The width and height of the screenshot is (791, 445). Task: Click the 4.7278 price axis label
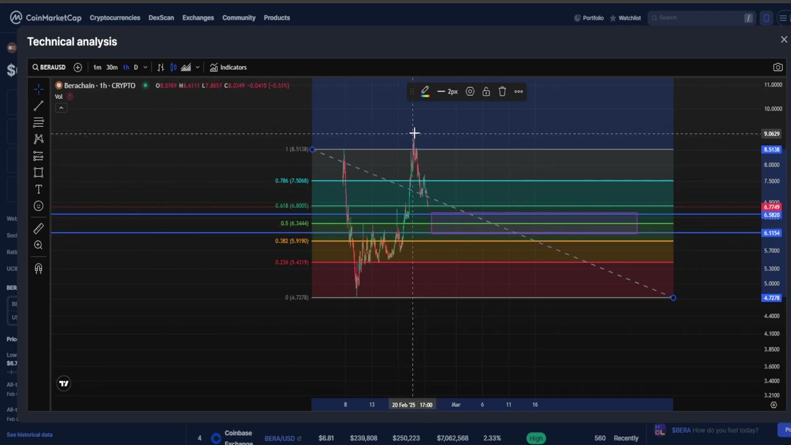(772, 298)
